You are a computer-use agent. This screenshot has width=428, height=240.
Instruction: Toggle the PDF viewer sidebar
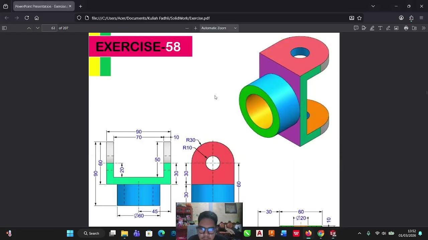tap(4, 28)
